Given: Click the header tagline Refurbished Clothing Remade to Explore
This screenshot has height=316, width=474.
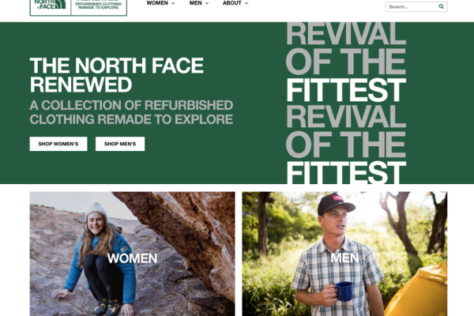Looking at the screenshot, I should pyautogui.click(x=98, y=6).
